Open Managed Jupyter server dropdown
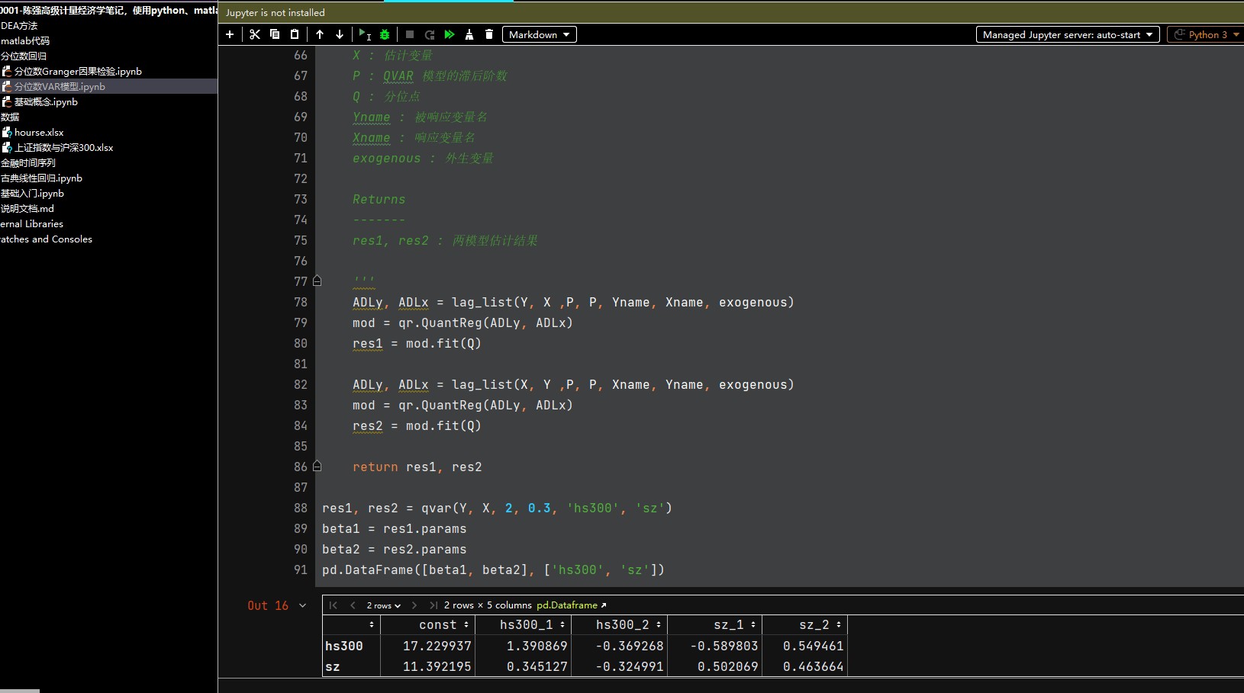The image size is (1244, 693). click(1068, 34)
